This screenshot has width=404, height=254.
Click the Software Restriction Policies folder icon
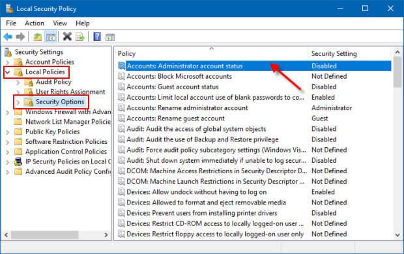pos(18,142)
